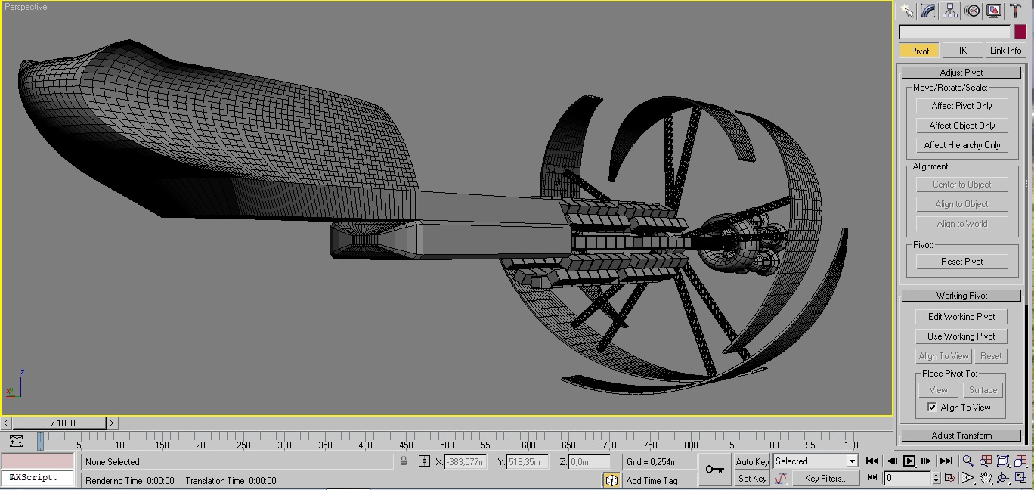
Task: Toggle the Selection Lock padlock
Action: pyautogui.click(x=404, y=461)
